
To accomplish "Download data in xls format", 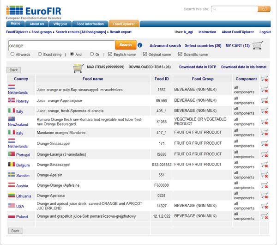I will tap(244, 67).
